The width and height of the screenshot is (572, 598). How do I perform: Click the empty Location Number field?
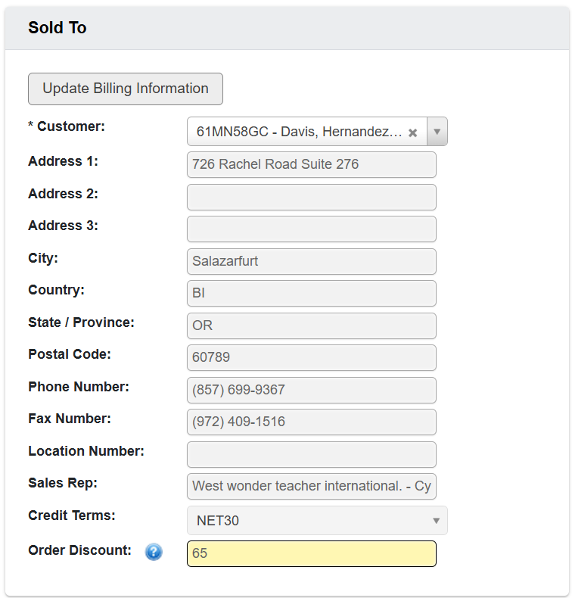coord(311,455)
